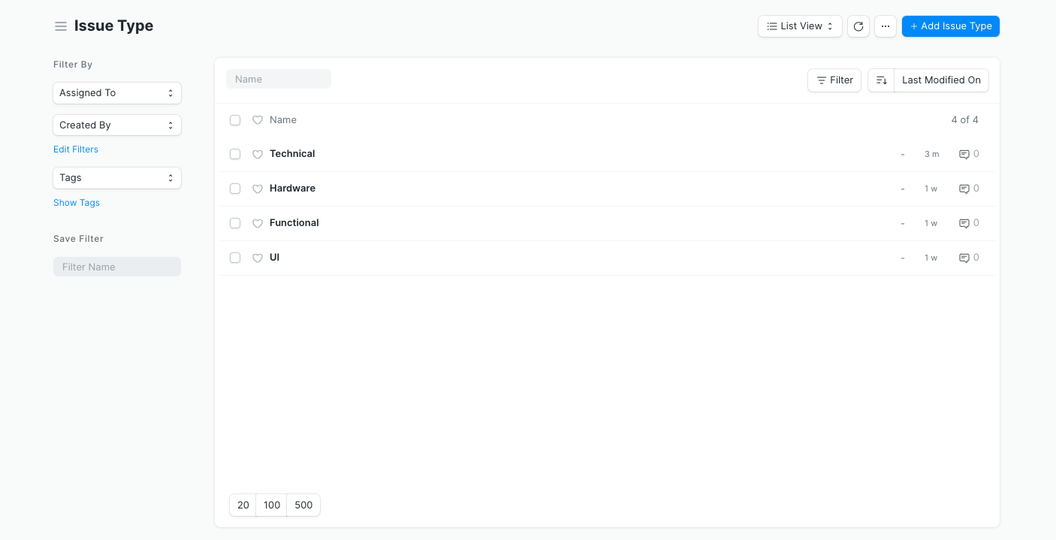Select all rows via header checkbox

click(235, 120)
